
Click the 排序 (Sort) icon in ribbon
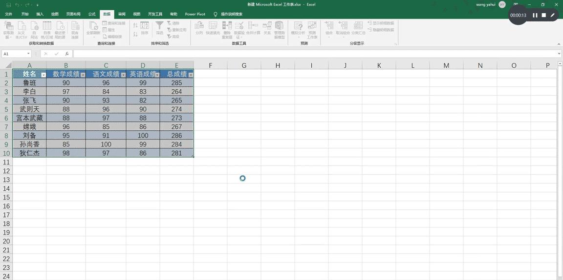(x=145, y=27)
